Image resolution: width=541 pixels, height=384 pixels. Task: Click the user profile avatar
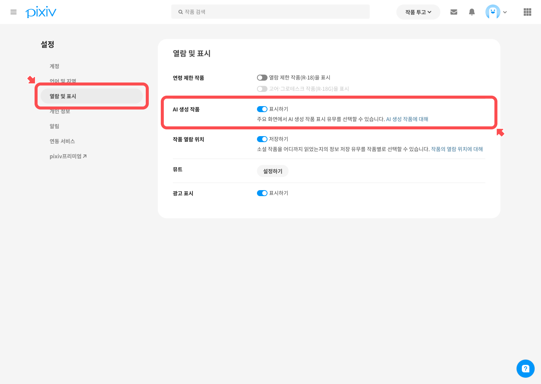coord(493,12)
